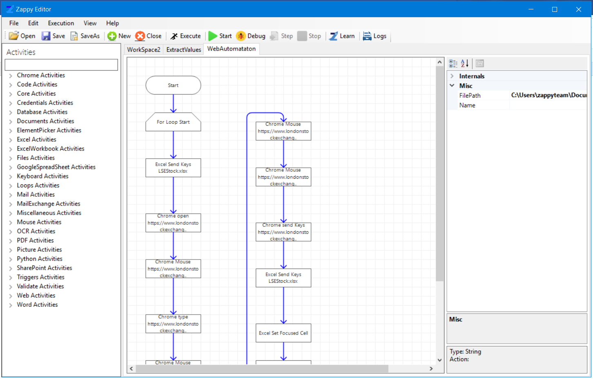Select the Chrome open activity node

pyautogui.click(x=173, y=223)
